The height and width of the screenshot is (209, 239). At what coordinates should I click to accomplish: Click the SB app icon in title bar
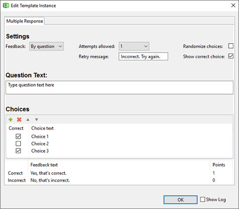click(6, 6)
